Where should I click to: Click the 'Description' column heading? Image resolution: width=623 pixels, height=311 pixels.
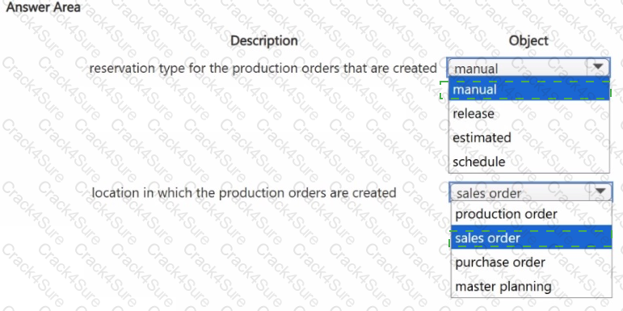[263, 40]
